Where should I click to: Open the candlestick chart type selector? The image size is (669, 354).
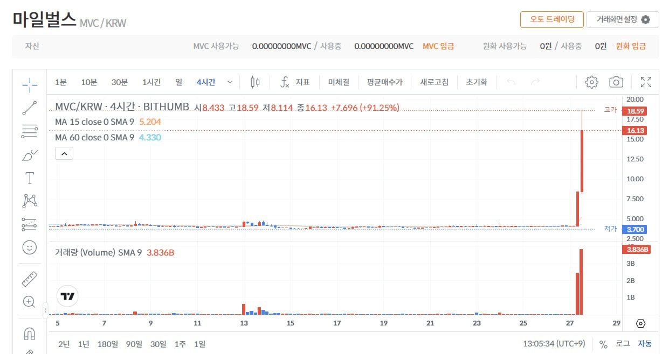256,82
